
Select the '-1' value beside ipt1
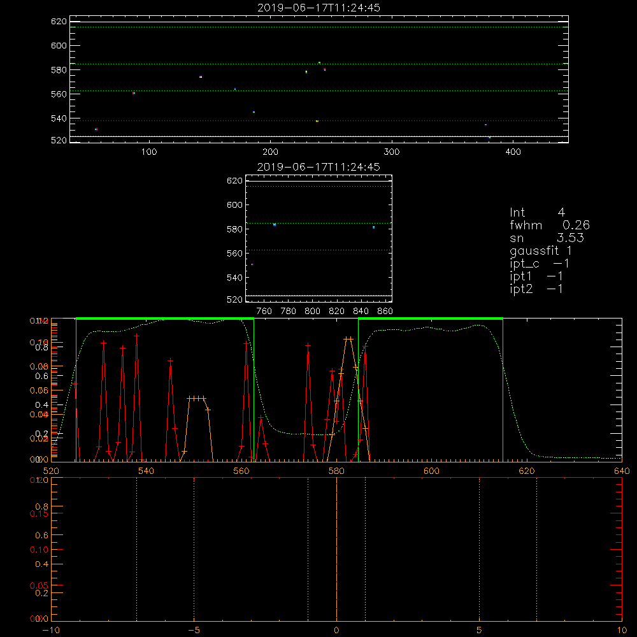(x=555, y=276)
